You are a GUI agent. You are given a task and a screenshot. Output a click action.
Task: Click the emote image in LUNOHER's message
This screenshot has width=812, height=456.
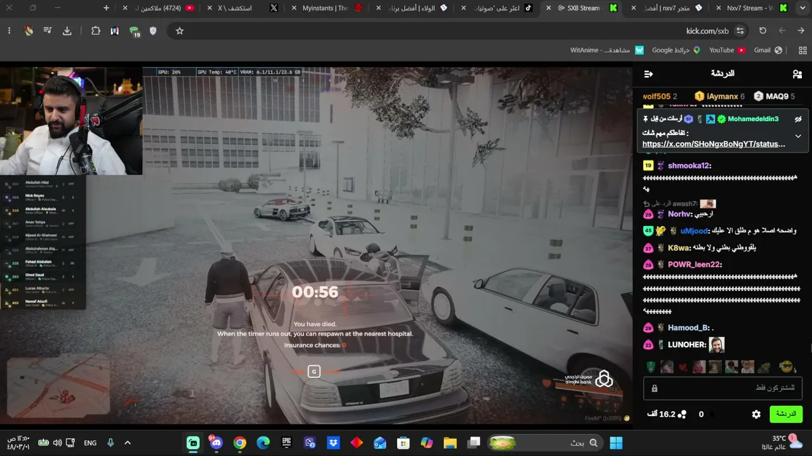pos(716,345)
